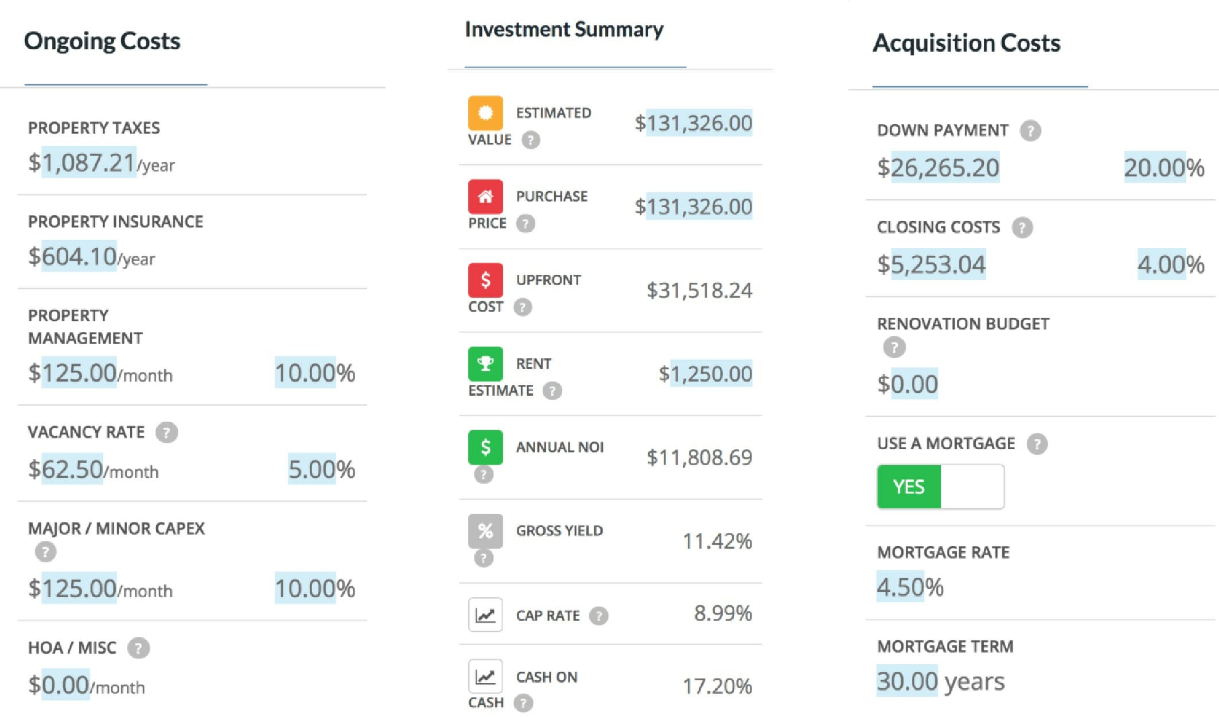Edit down payment percentage 20.00%
This screenshot has height=717, width=1219.
1155,167
